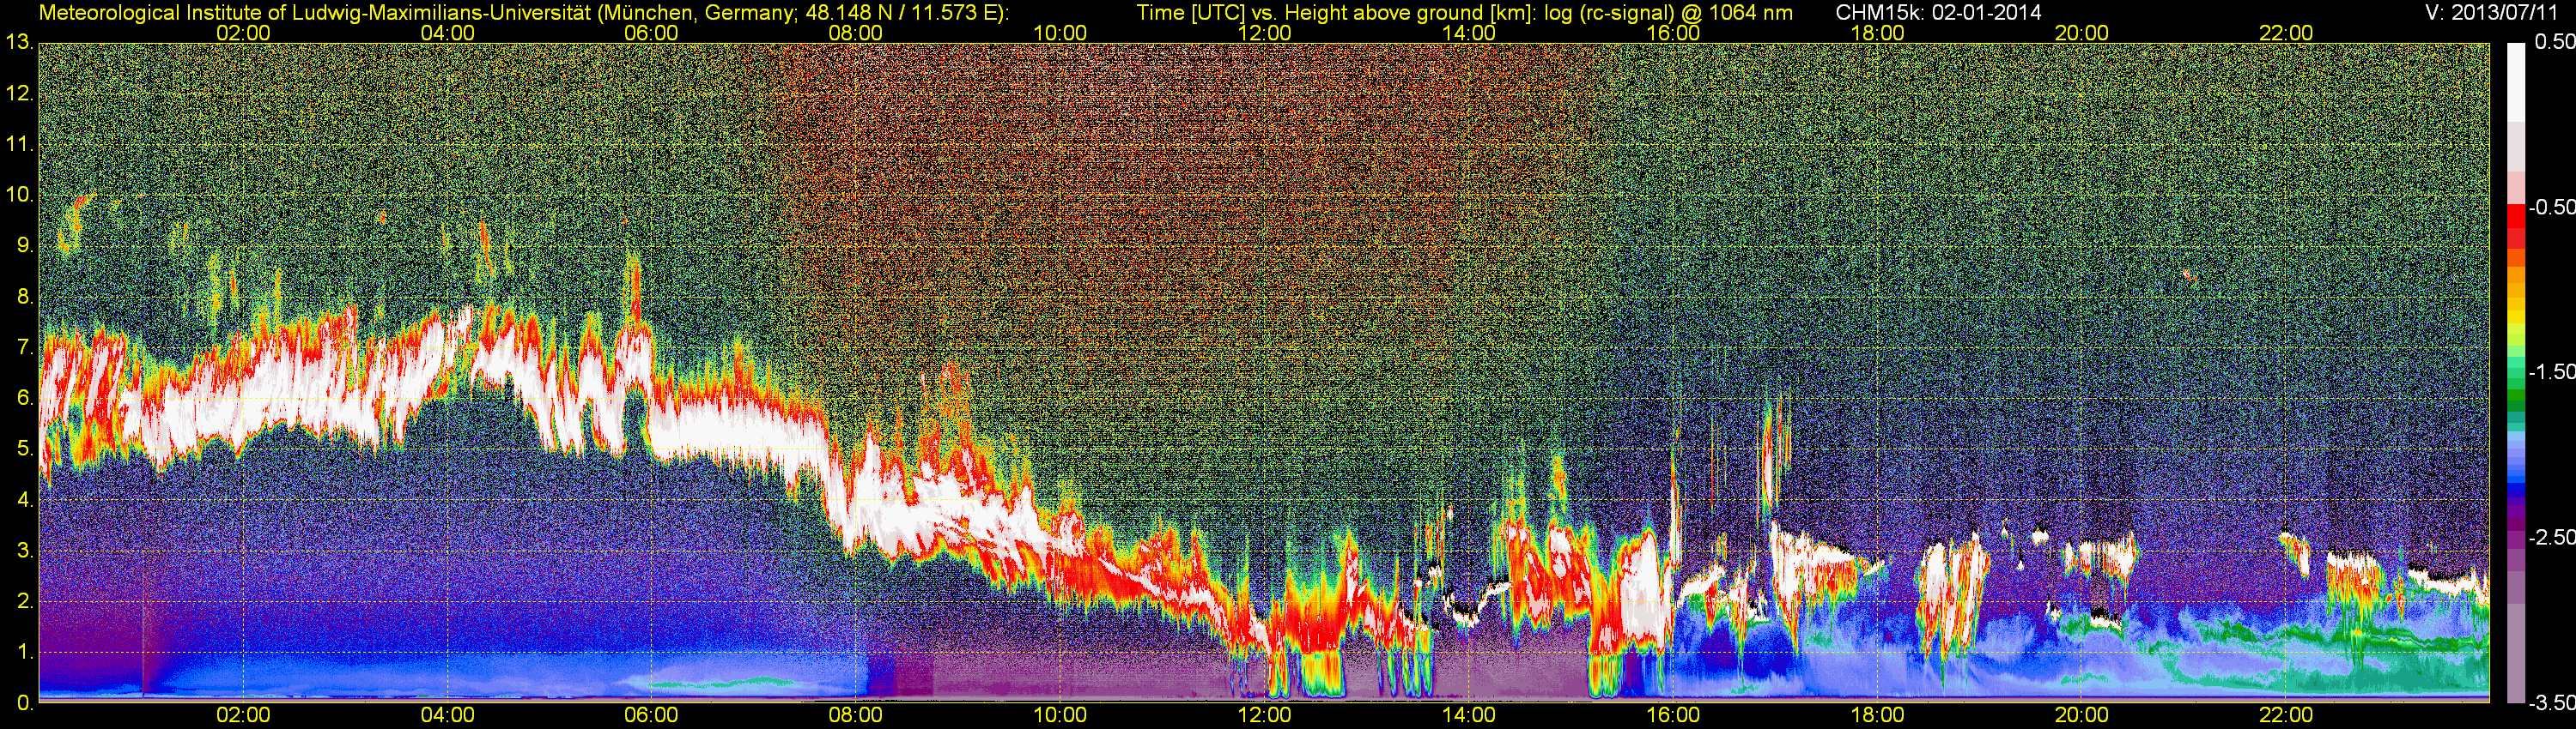This screenshot has height=729, width=2576.
Task: Click the 06:00 label on the upper time axis
Action: [651, 33]
